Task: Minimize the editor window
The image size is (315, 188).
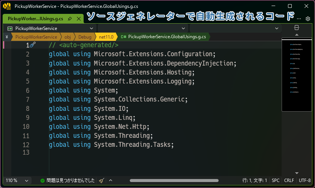Action: point(273,6)
